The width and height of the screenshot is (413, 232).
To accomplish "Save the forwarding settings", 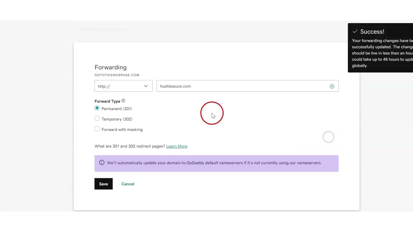I will click(x=104, y=184).
